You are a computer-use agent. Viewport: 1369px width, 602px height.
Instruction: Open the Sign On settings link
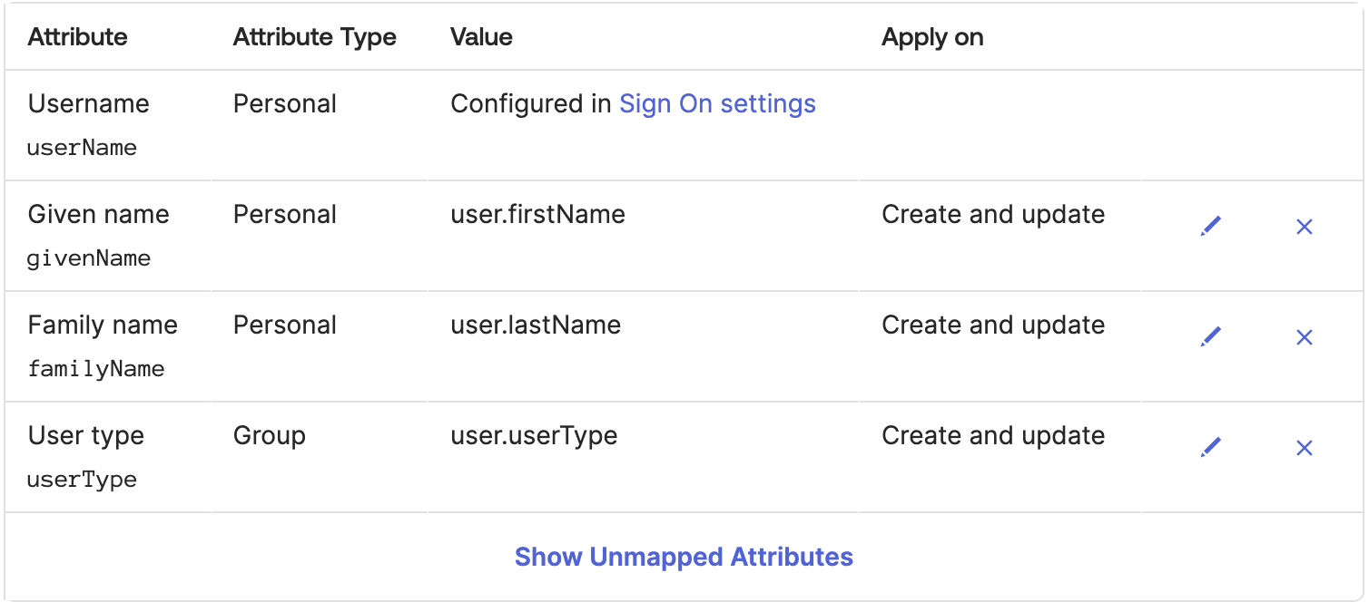click(x=717, y=104)
